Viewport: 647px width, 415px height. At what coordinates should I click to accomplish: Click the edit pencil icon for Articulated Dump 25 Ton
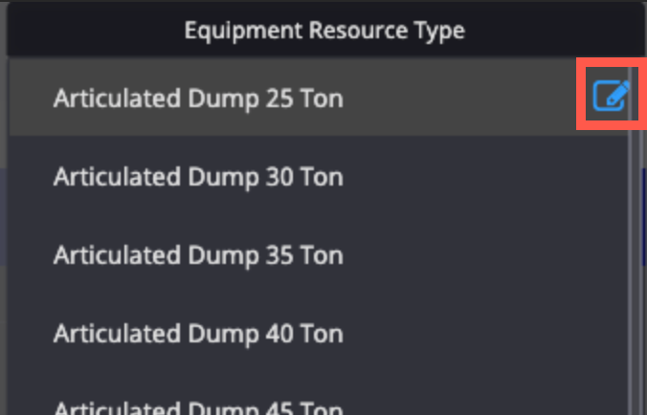coord(611,96)
